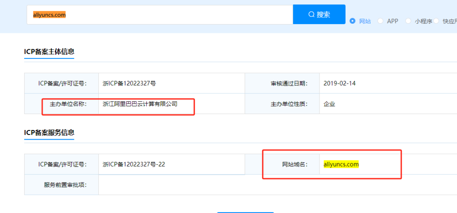Click the value 企业
457x213 pixels.
[329, 104]
